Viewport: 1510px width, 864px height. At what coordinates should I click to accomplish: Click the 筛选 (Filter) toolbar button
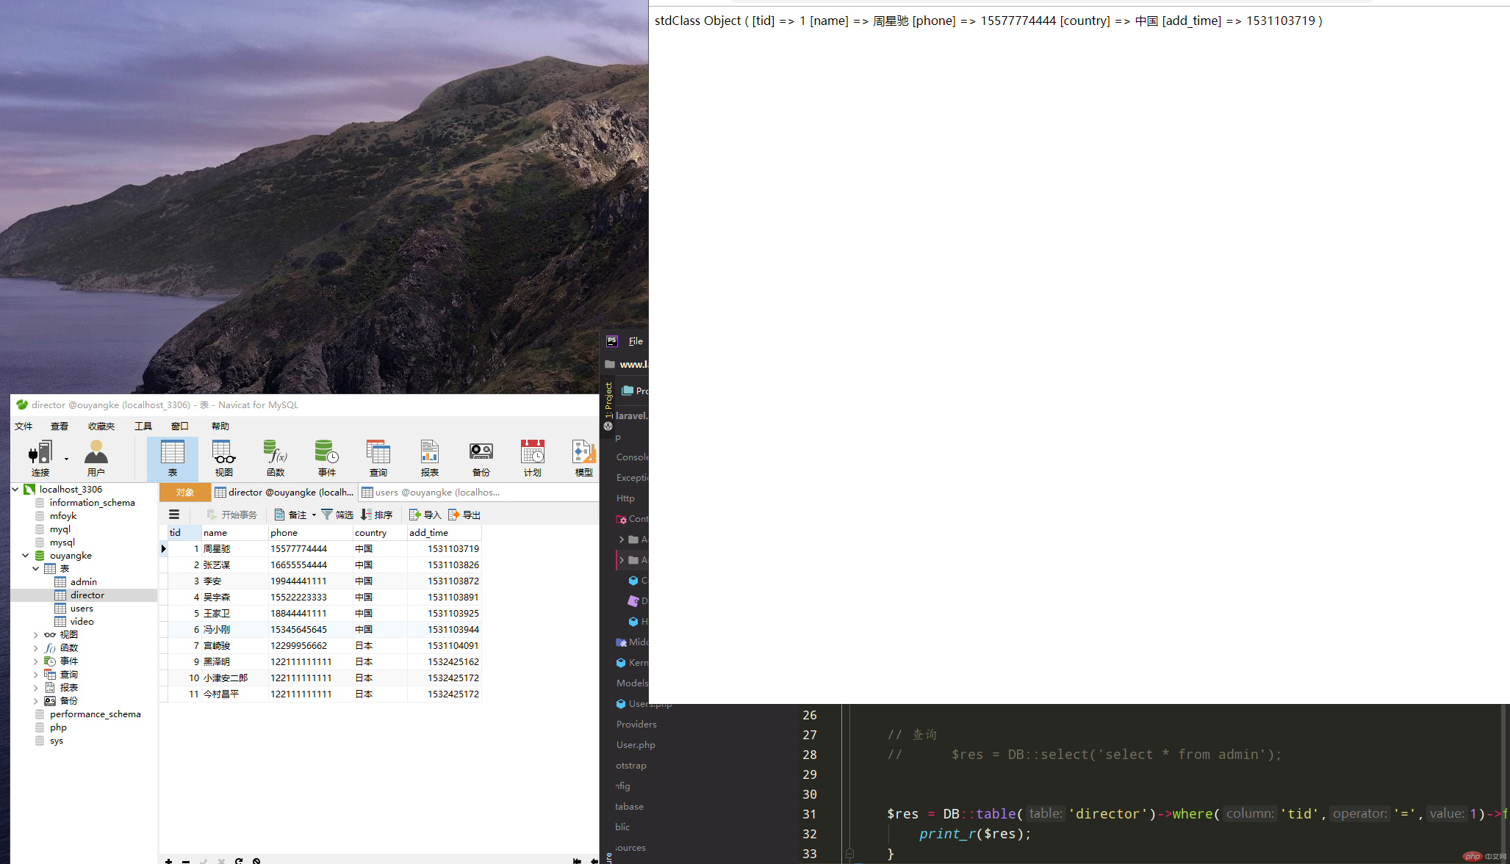click(x=337, y=515)
